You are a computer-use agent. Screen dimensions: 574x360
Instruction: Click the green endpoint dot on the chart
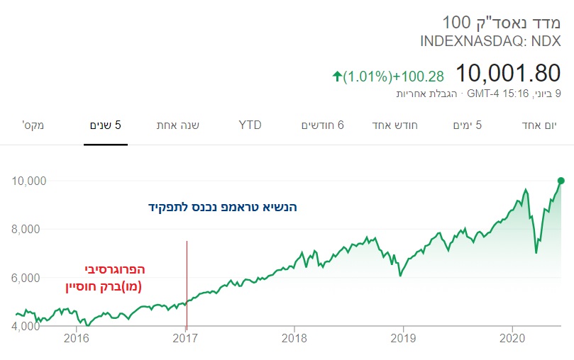(x=561, y=181)
